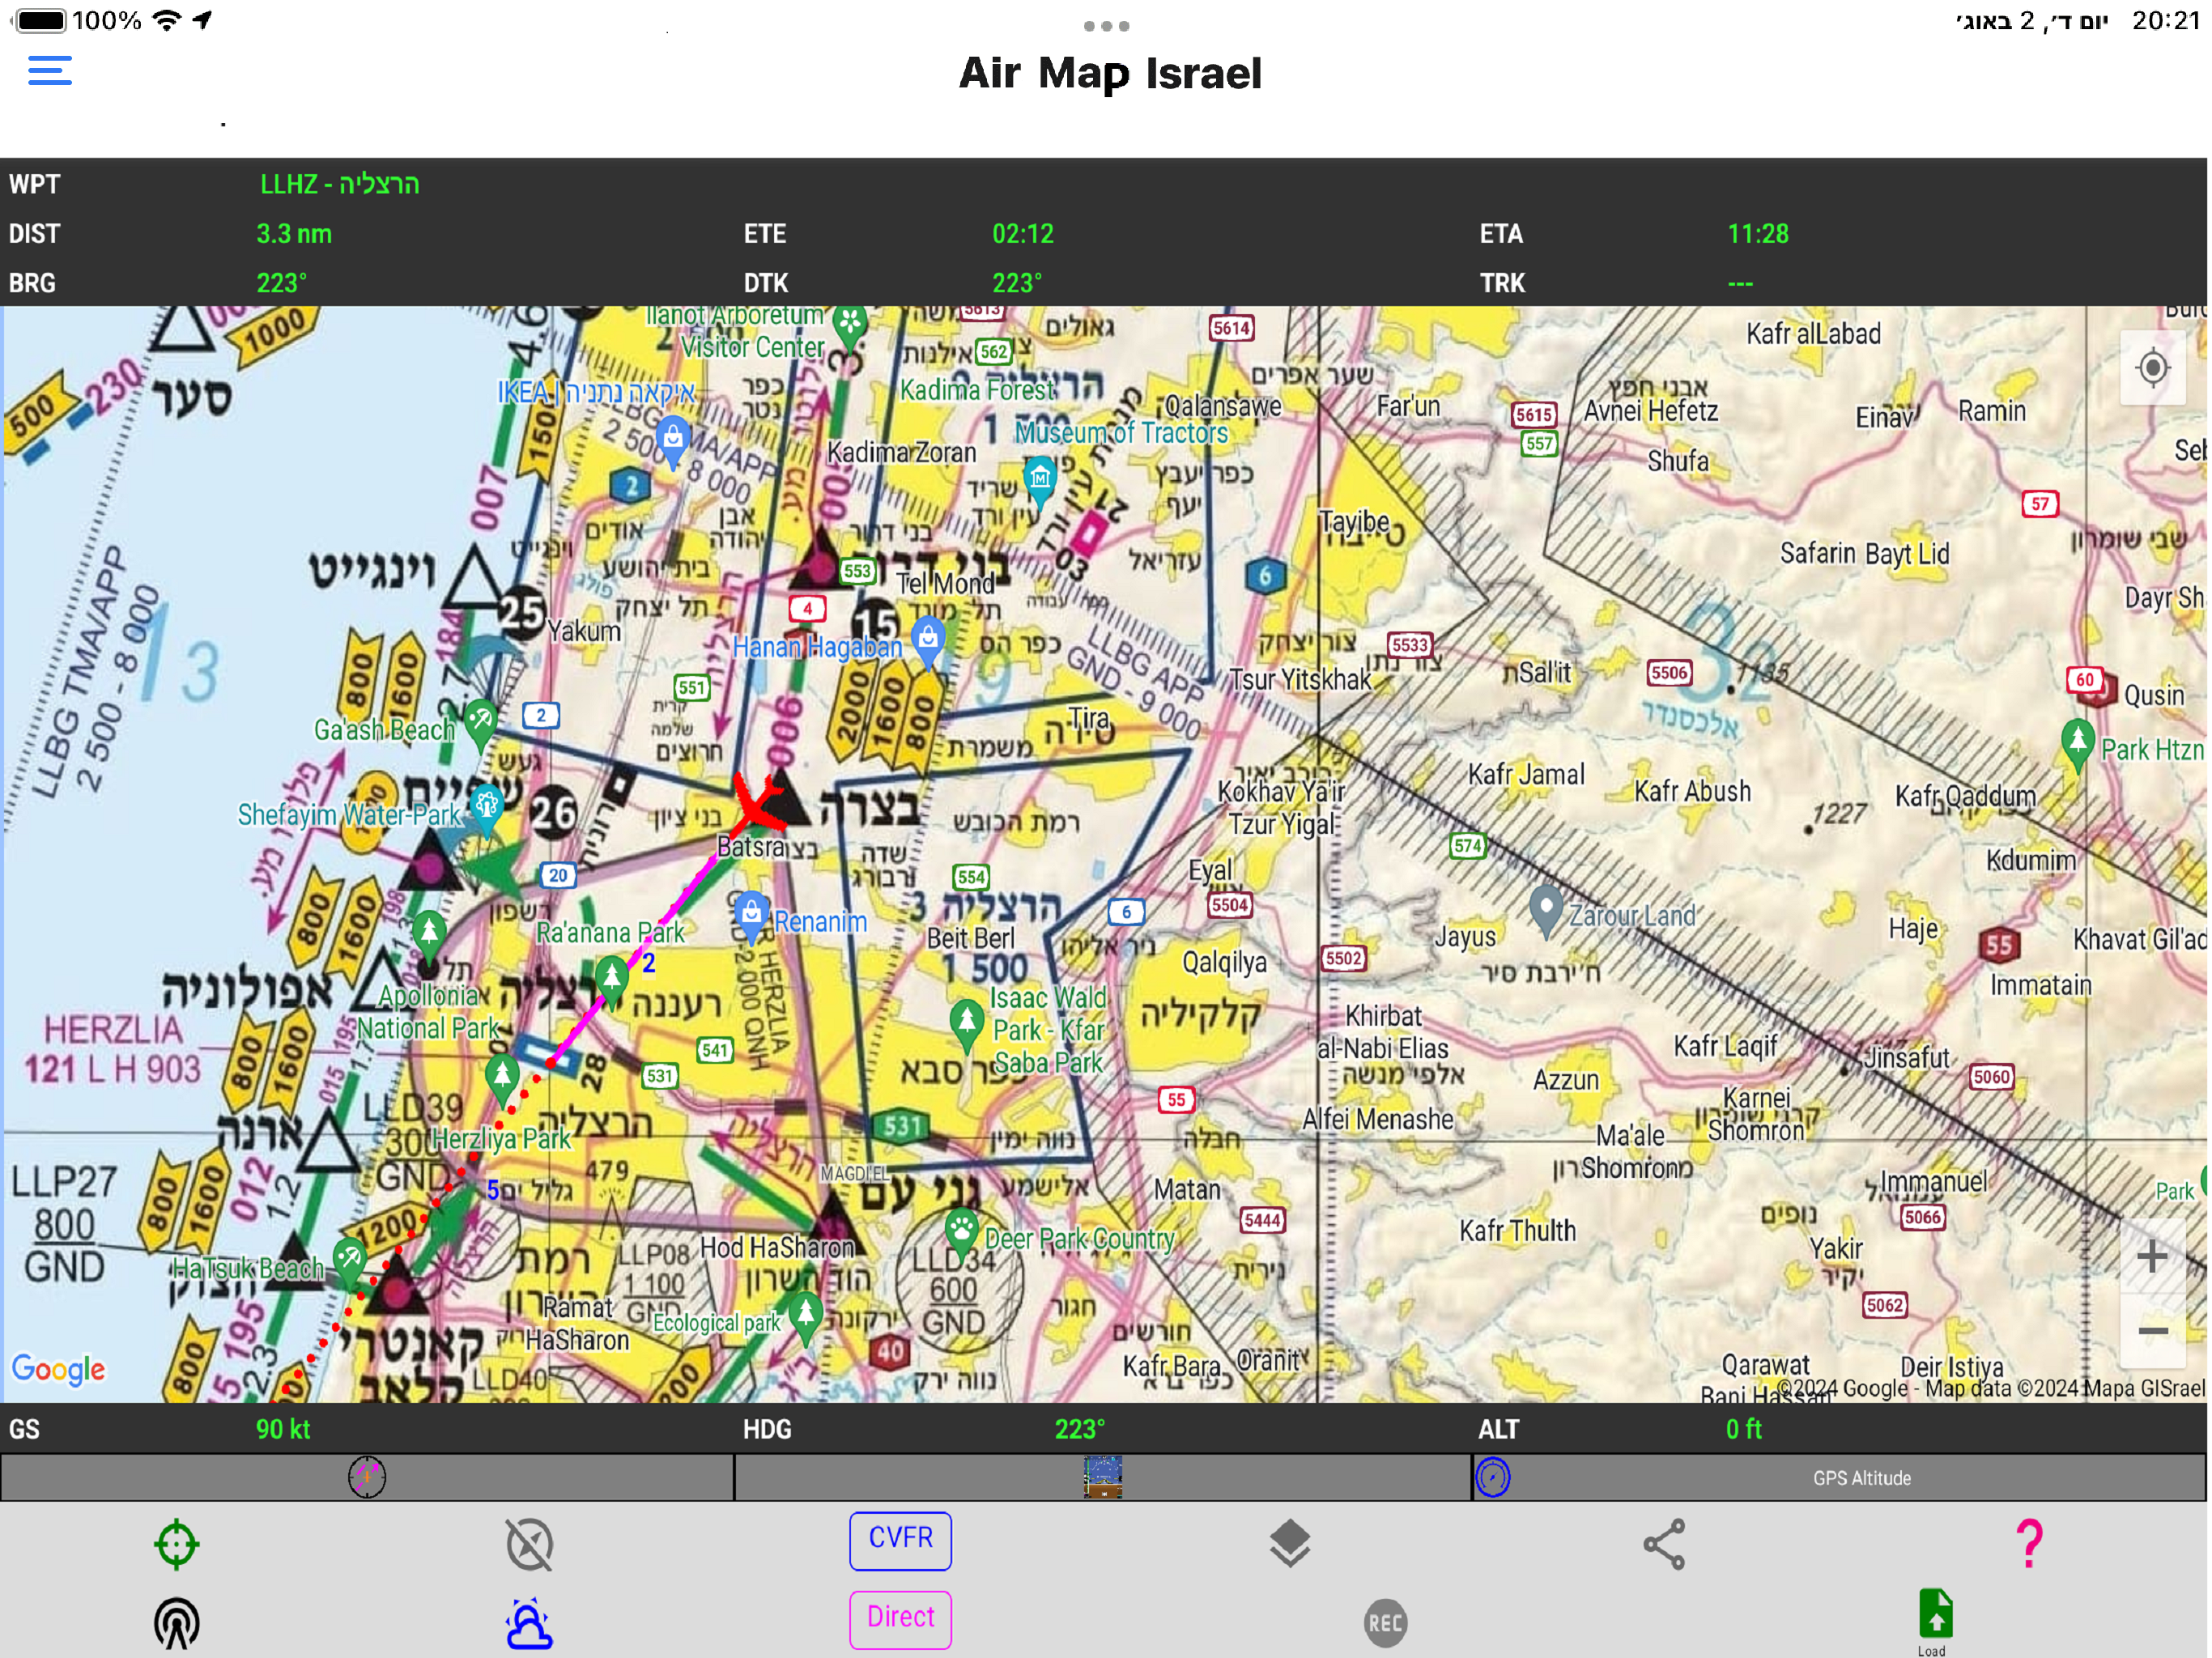Tap the DIST value 3.3 nm
The width and height of the screenshot is (2212, 1658).
point(294,234)
